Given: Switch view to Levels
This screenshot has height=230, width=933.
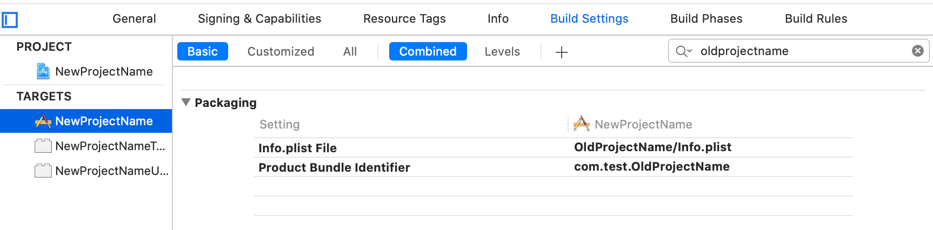Looking at the screenshot, I should (x=502, y=51).
